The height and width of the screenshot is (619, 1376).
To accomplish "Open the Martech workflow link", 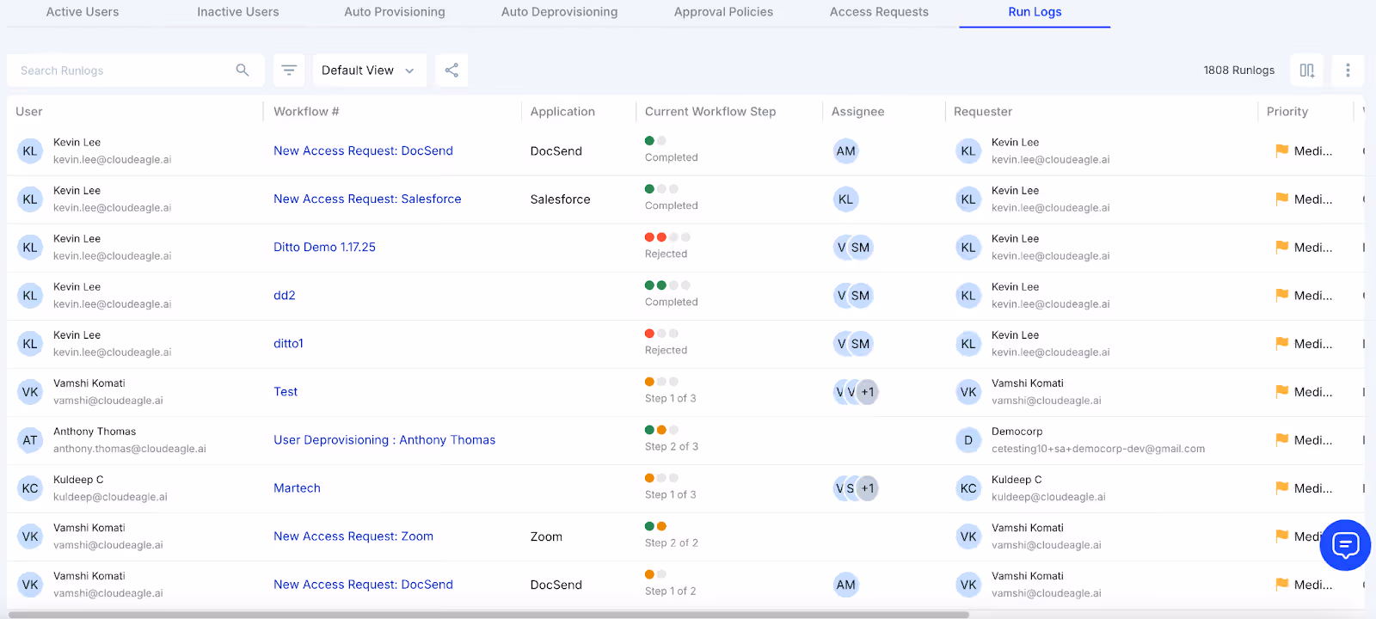I will pos(297,487).
